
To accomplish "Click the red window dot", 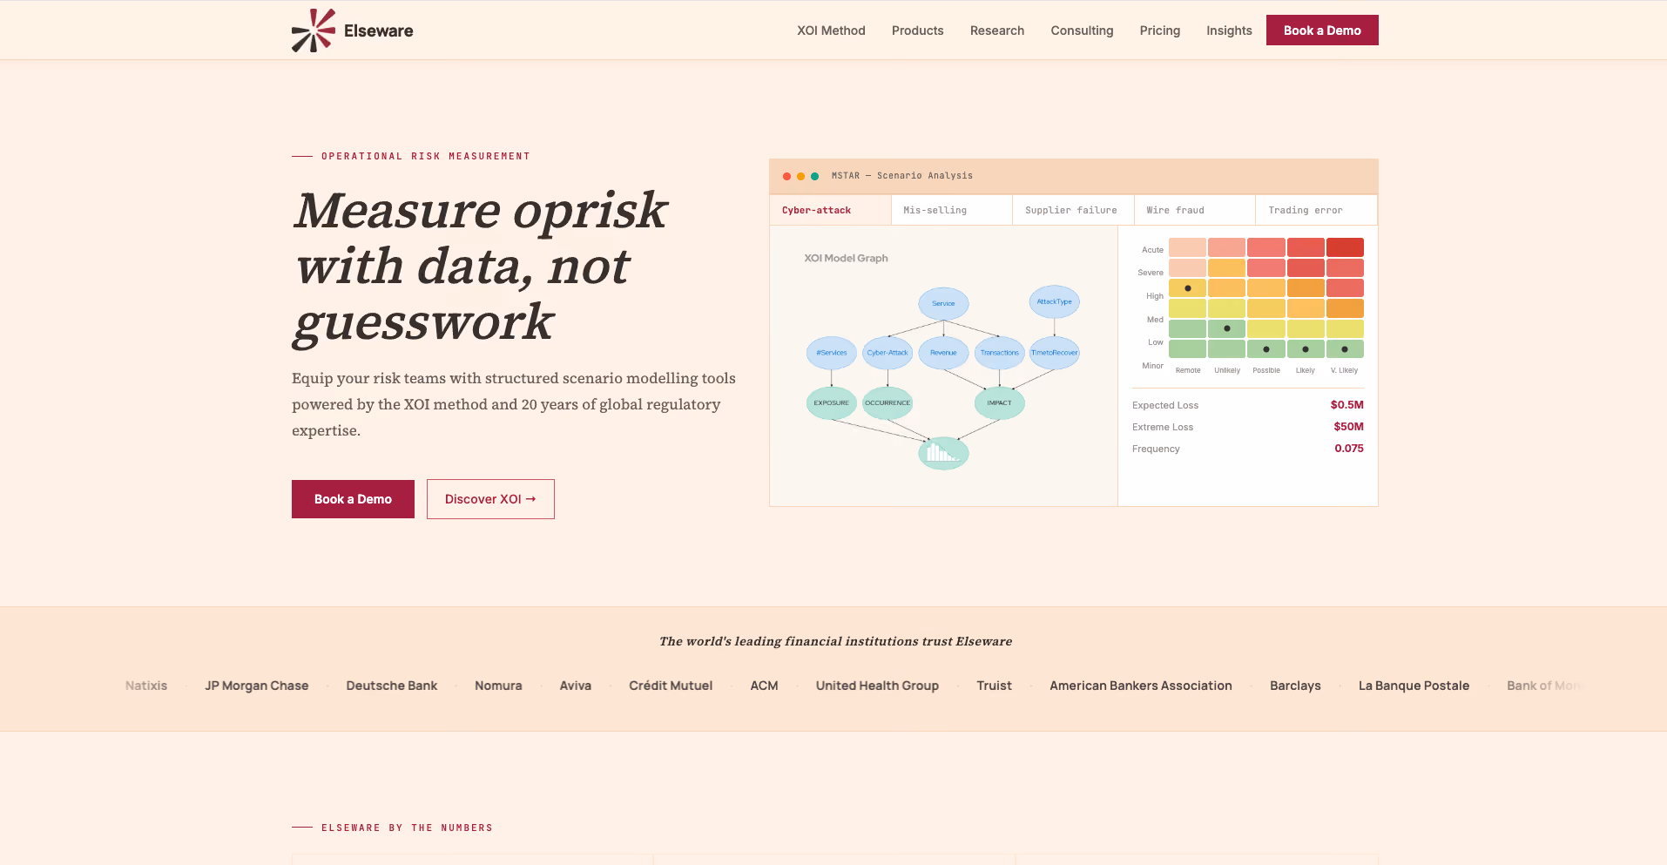I will [786, 176].
